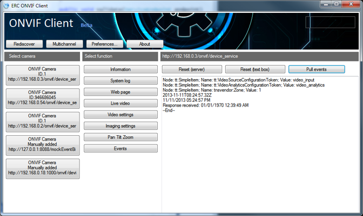Click the ERC ONVIF Client title bar icon
363x216 pixels.
[7, 6]
